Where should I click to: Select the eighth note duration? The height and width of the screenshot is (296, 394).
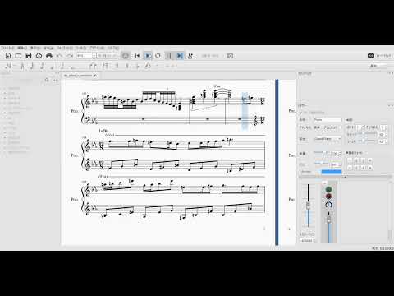pos(42,66)
